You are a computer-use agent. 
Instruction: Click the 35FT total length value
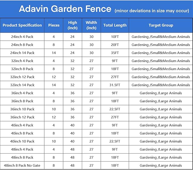tap(115, 53)
